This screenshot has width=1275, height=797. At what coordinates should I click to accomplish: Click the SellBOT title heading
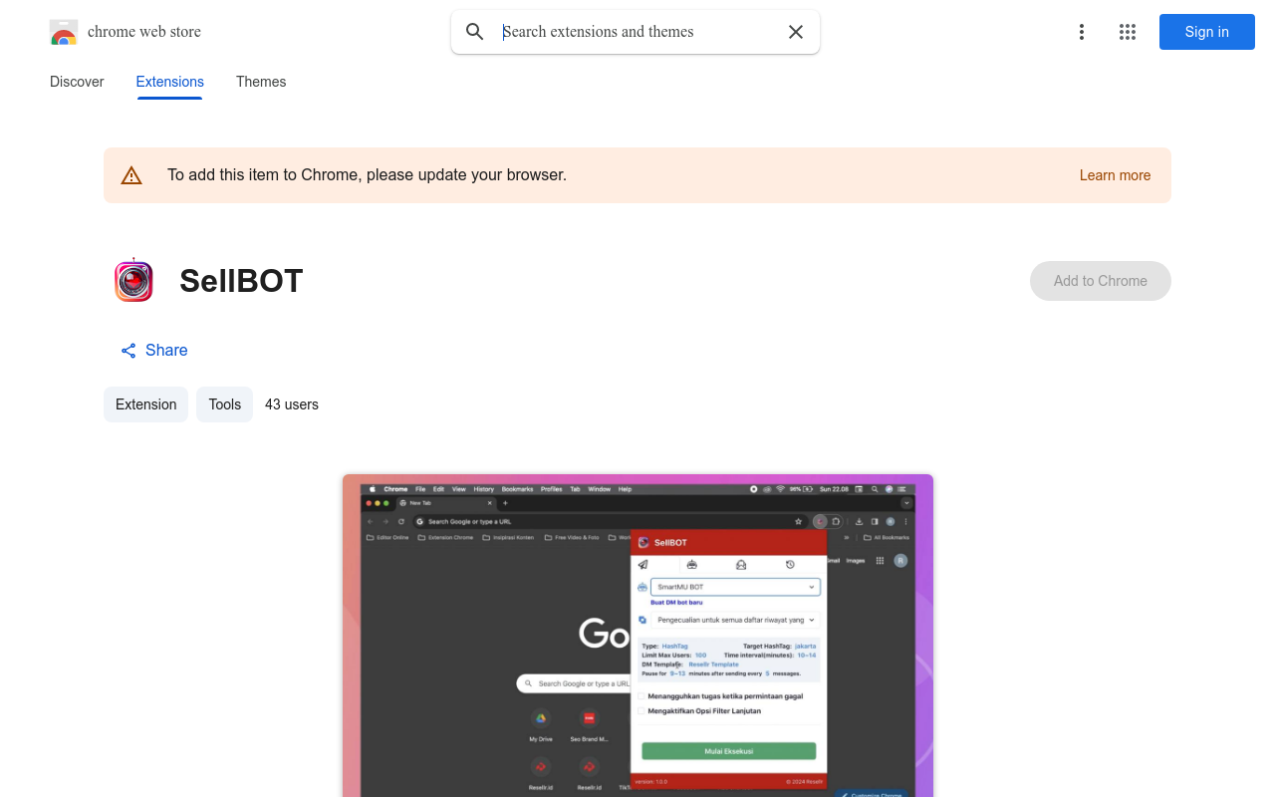pyautogui.click(x=241, y=281)
